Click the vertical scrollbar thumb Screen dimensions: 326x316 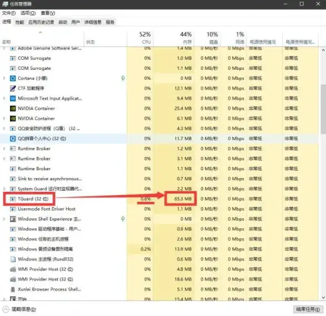323,109
